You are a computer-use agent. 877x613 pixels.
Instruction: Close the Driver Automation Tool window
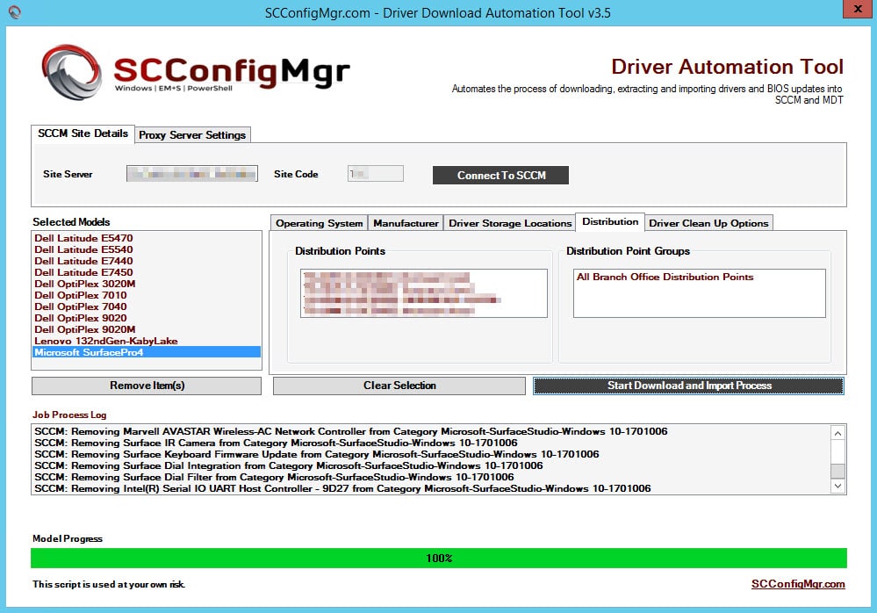(x=858, y=9)
